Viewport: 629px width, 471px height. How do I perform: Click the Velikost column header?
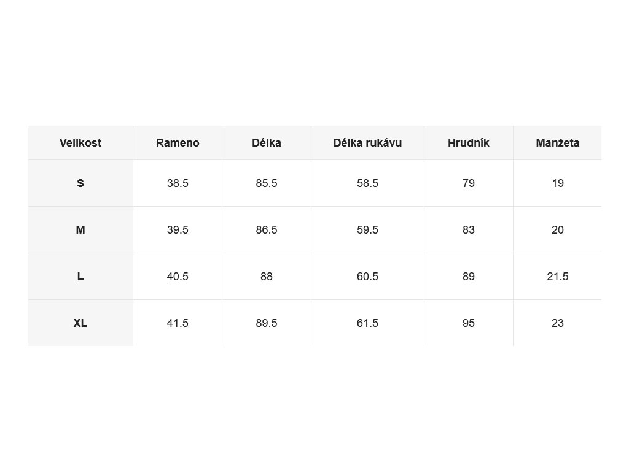pyautogui.click(x=80, y=143)
